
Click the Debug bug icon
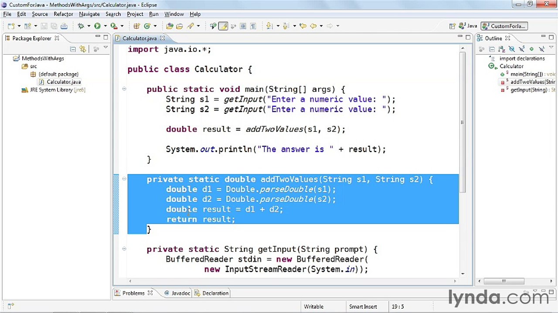pos(81,26)
